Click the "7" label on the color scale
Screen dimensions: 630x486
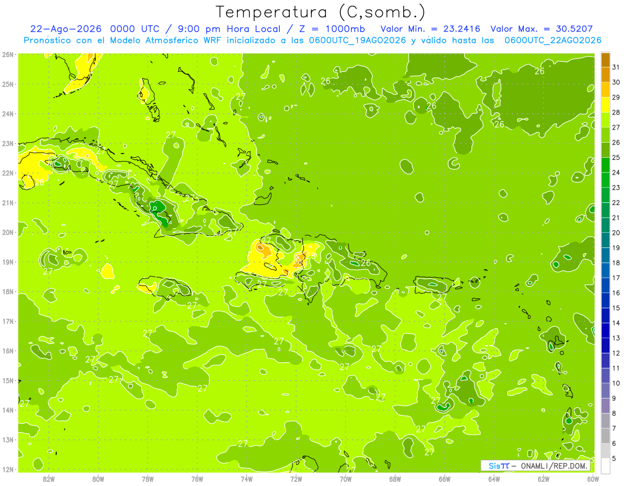coord(615,428)
